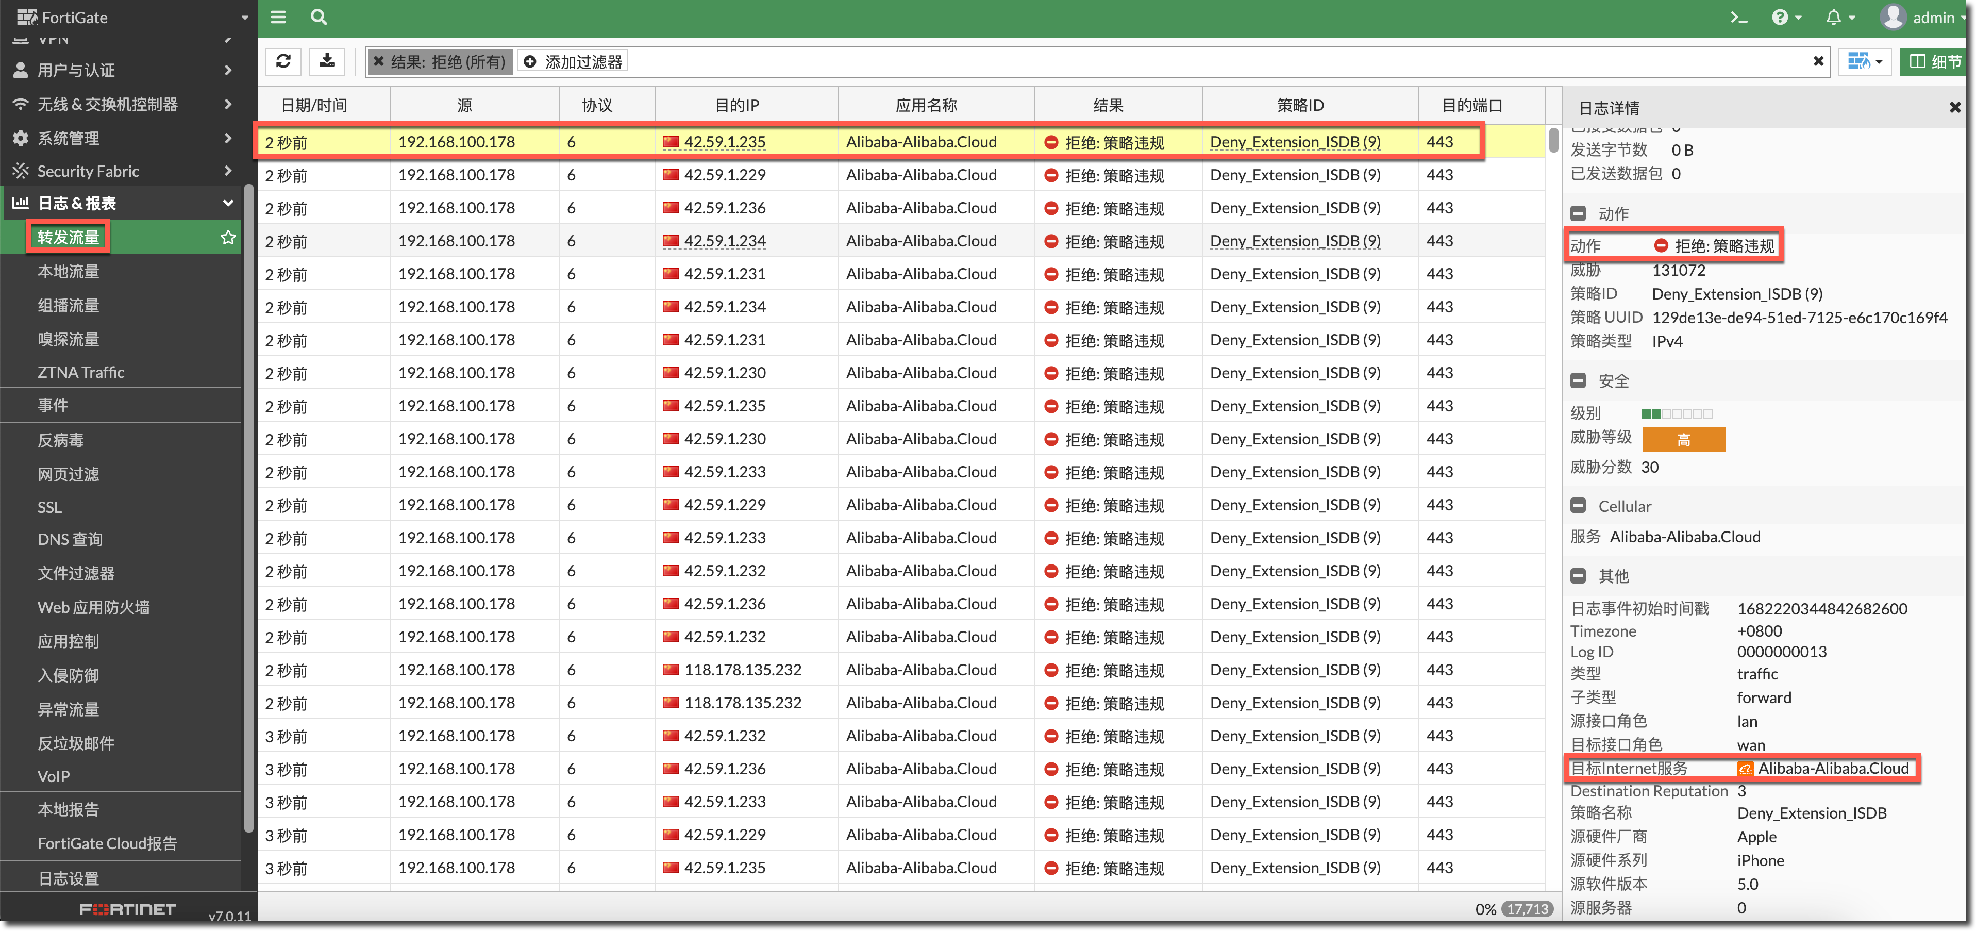Open the help question mark menu
The height and width of the screenshot is (931, 1976).
1780,17
